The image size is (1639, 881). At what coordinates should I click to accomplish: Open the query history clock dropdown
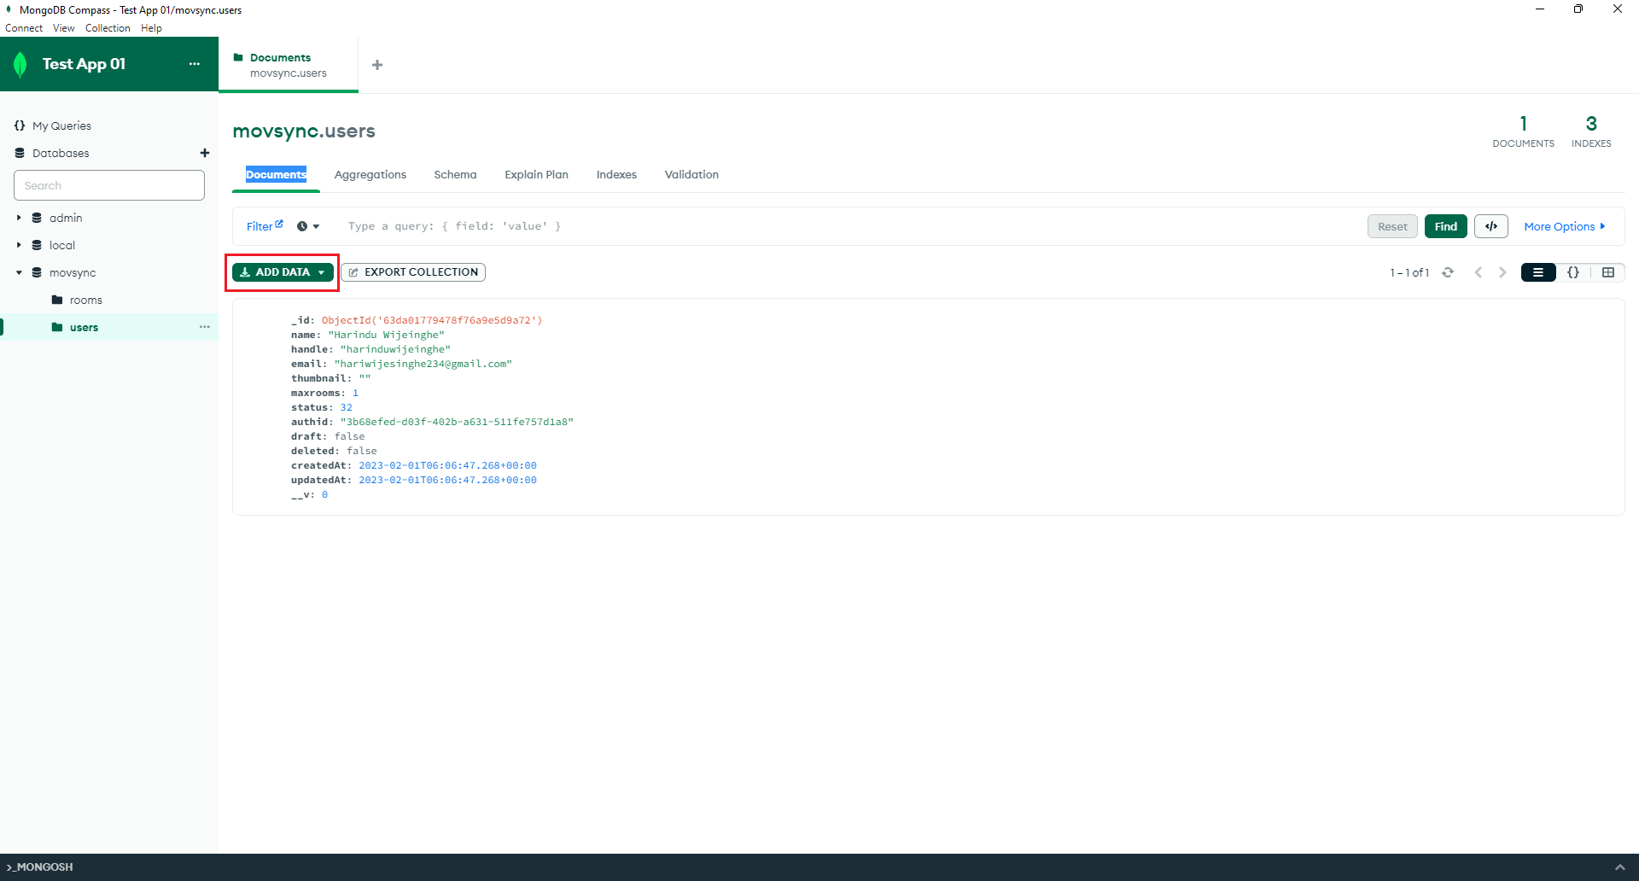tap(308, 226)
